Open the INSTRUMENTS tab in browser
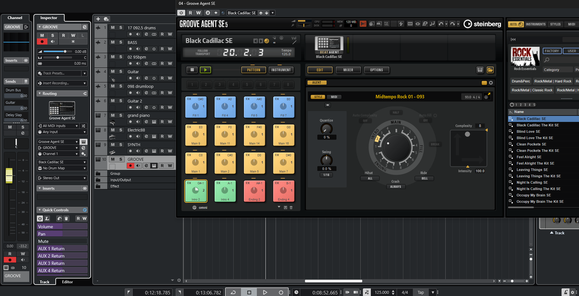 536,24
